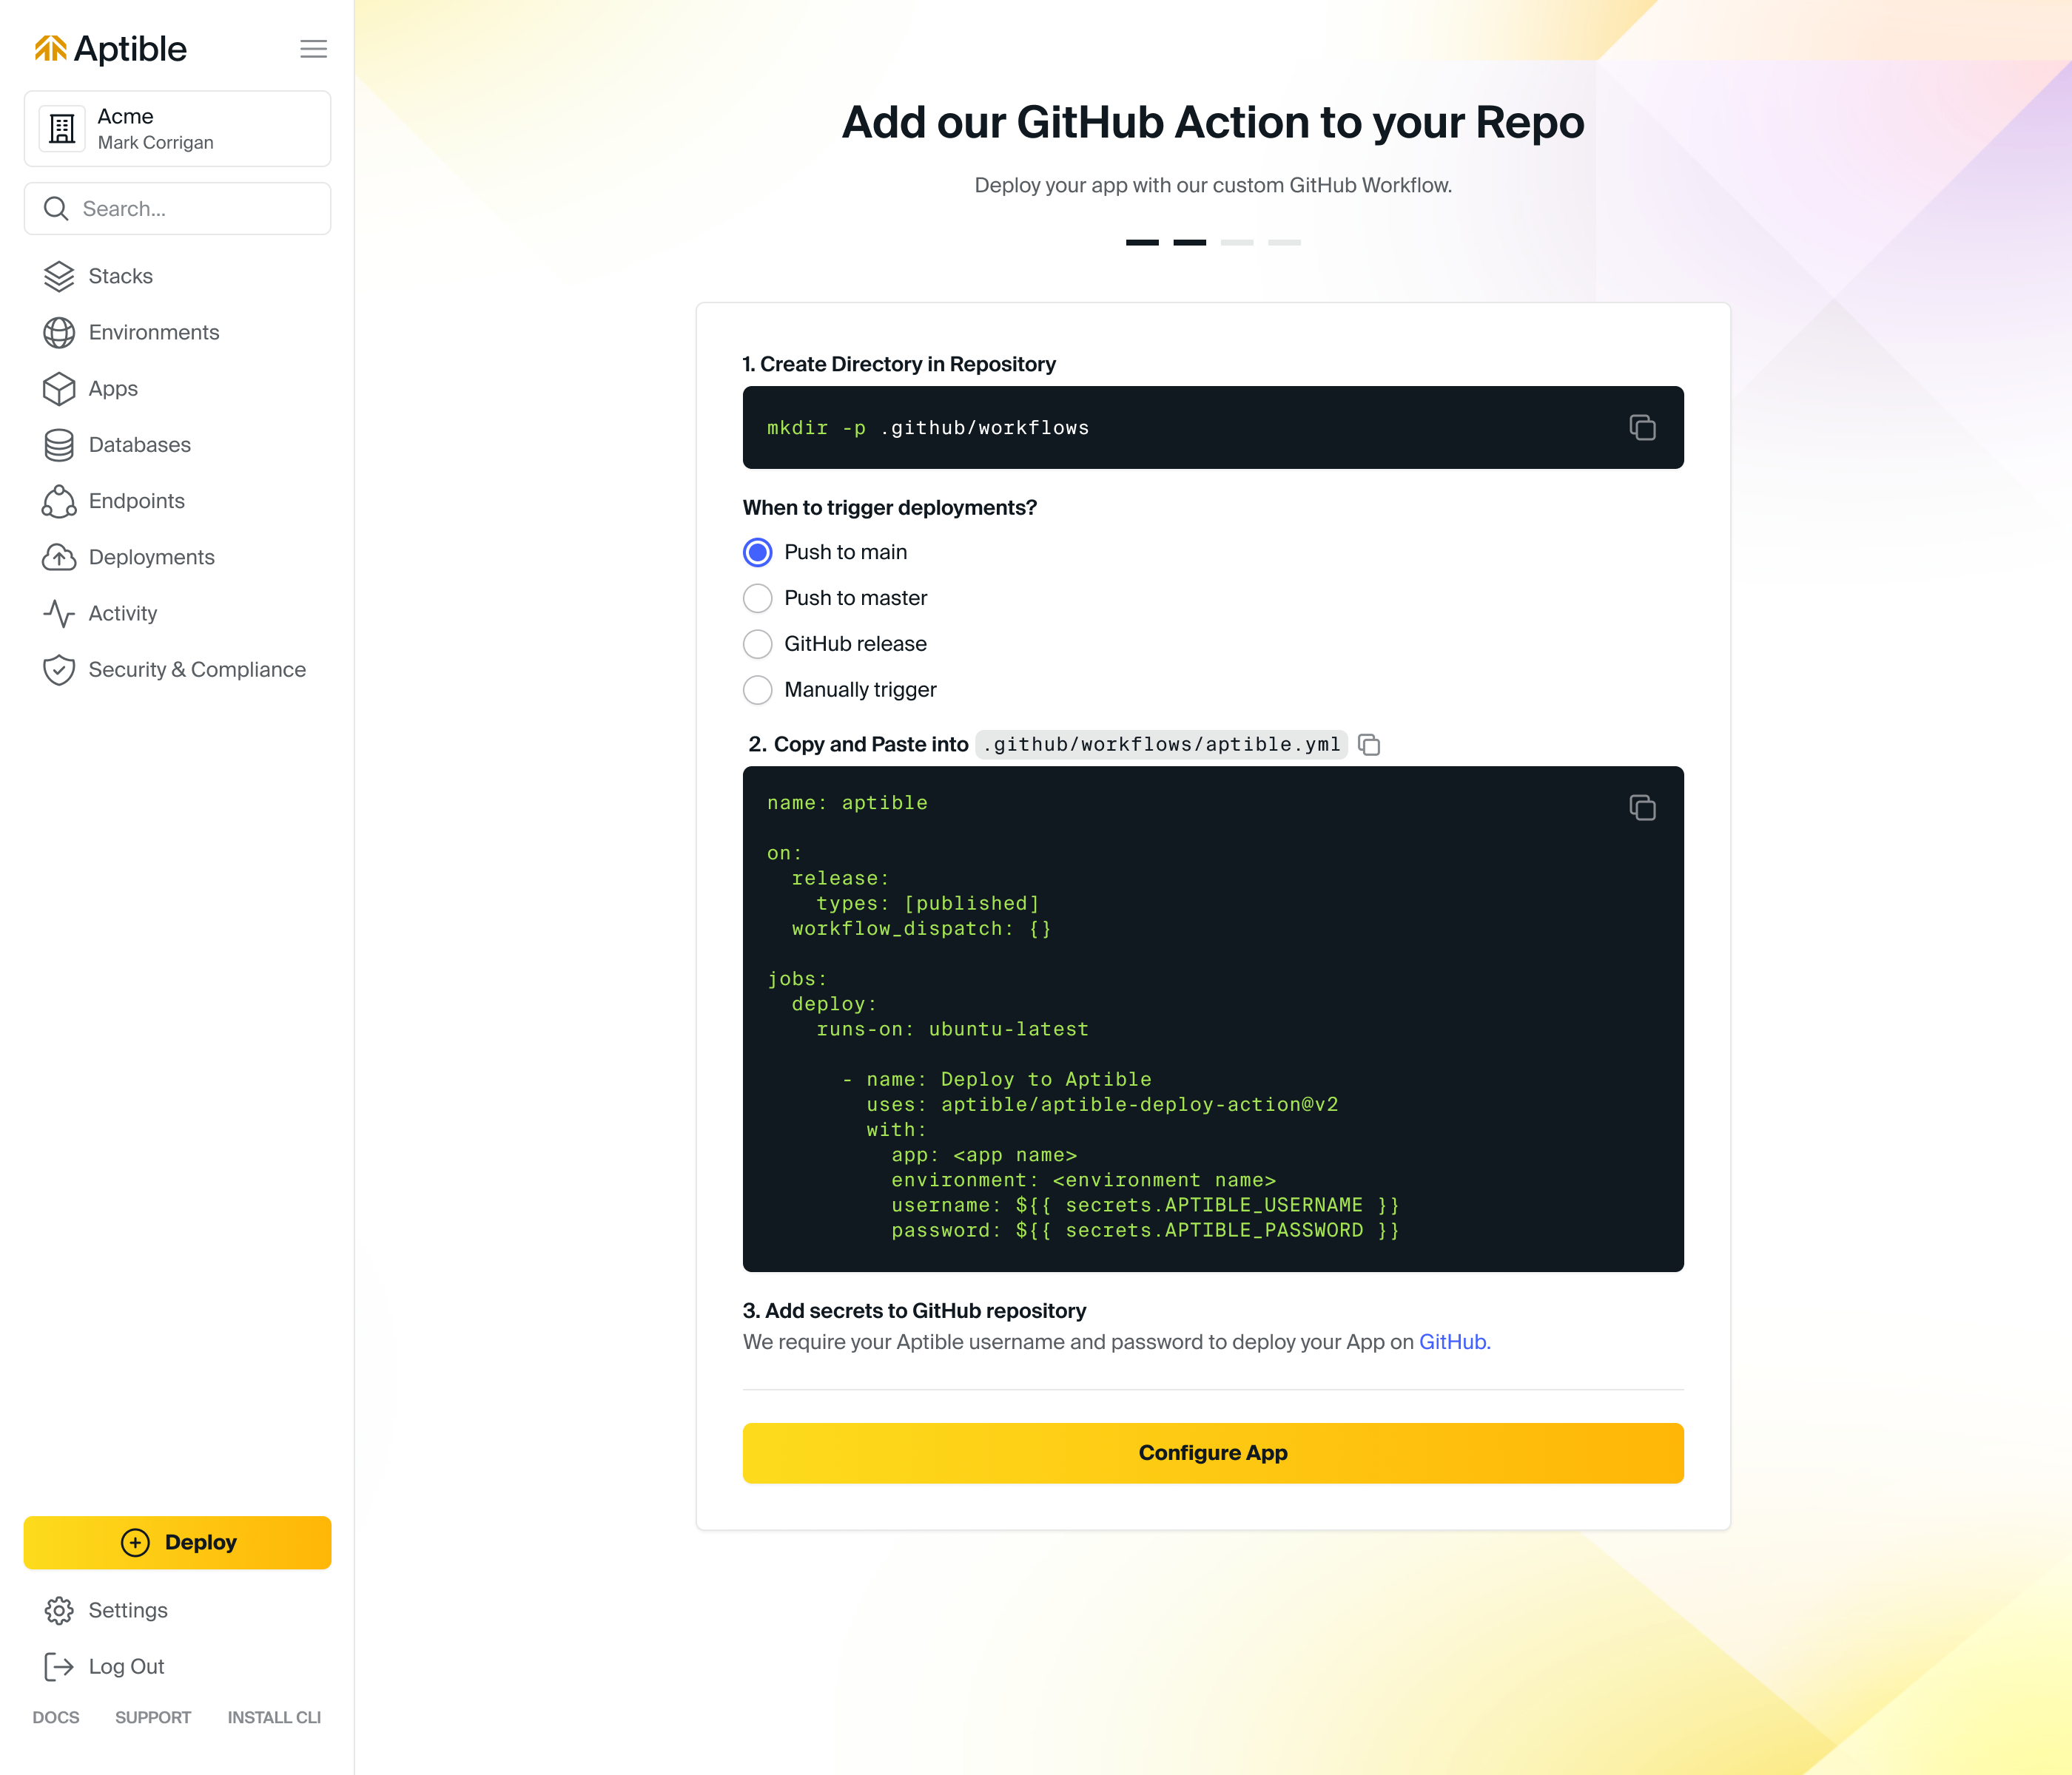Click the yellow Deploy button

[177, 1542]
